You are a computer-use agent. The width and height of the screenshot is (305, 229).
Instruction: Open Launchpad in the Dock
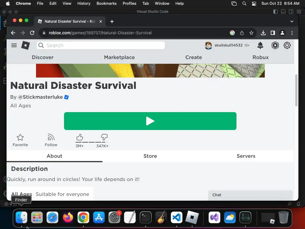[x=37, y=217]
